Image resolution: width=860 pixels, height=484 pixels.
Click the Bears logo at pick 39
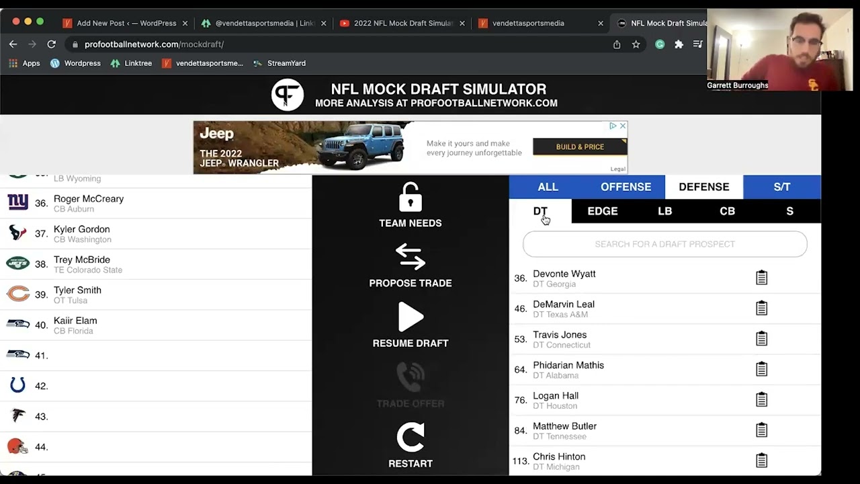pyautogui.click(x=18, y=294)
